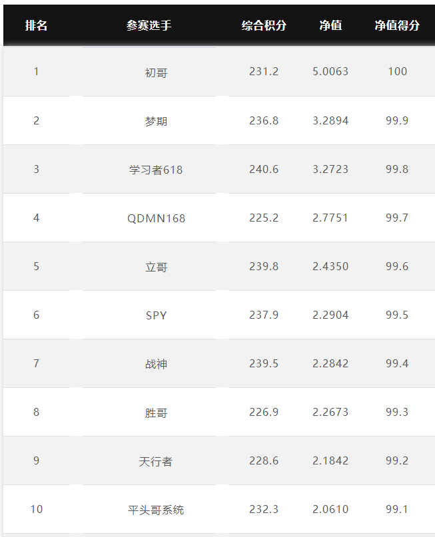
Task: Open contestant QDMN168's entry
Action: (156, 218)
